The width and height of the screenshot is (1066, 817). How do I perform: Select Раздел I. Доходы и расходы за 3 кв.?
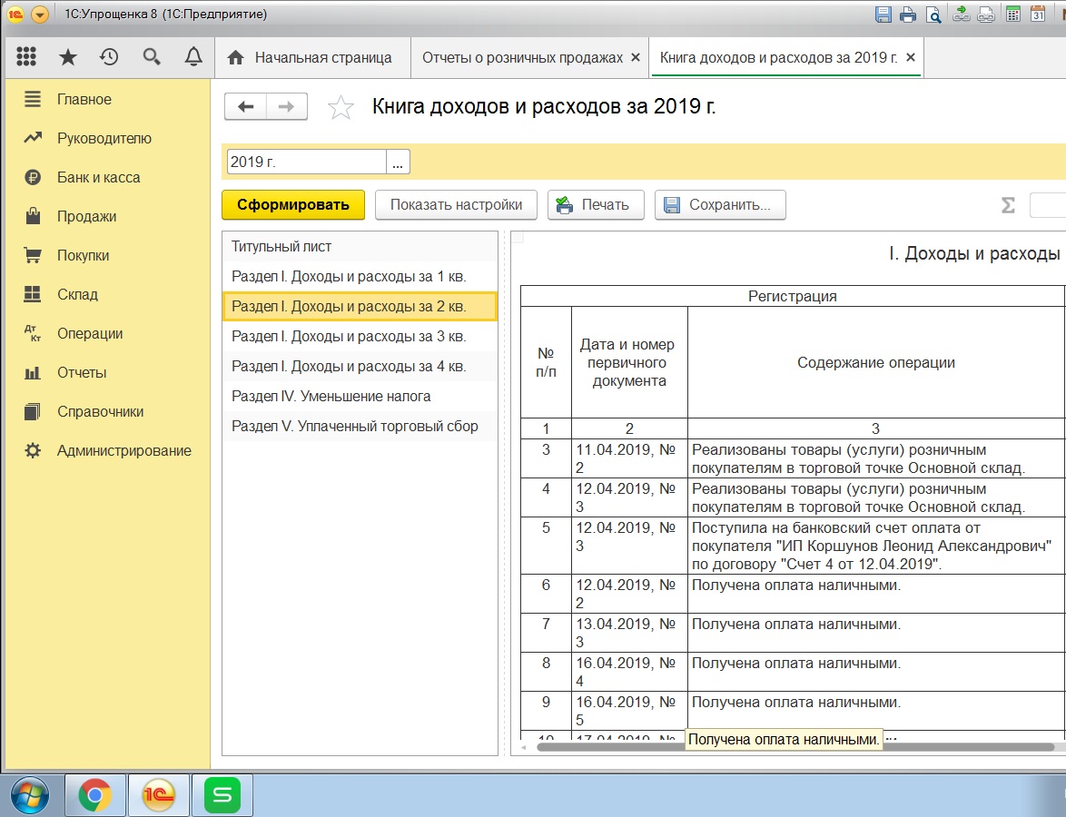point(349,337)
